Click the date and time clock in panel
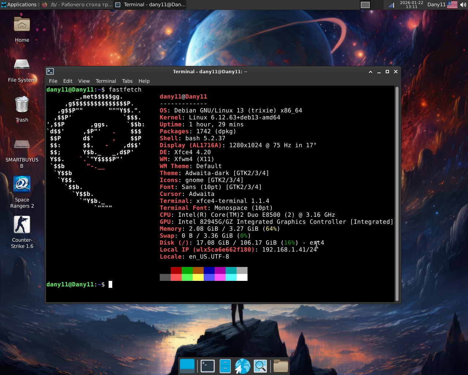The width and height of the screenshot is (468, 375). click(411, 5)
